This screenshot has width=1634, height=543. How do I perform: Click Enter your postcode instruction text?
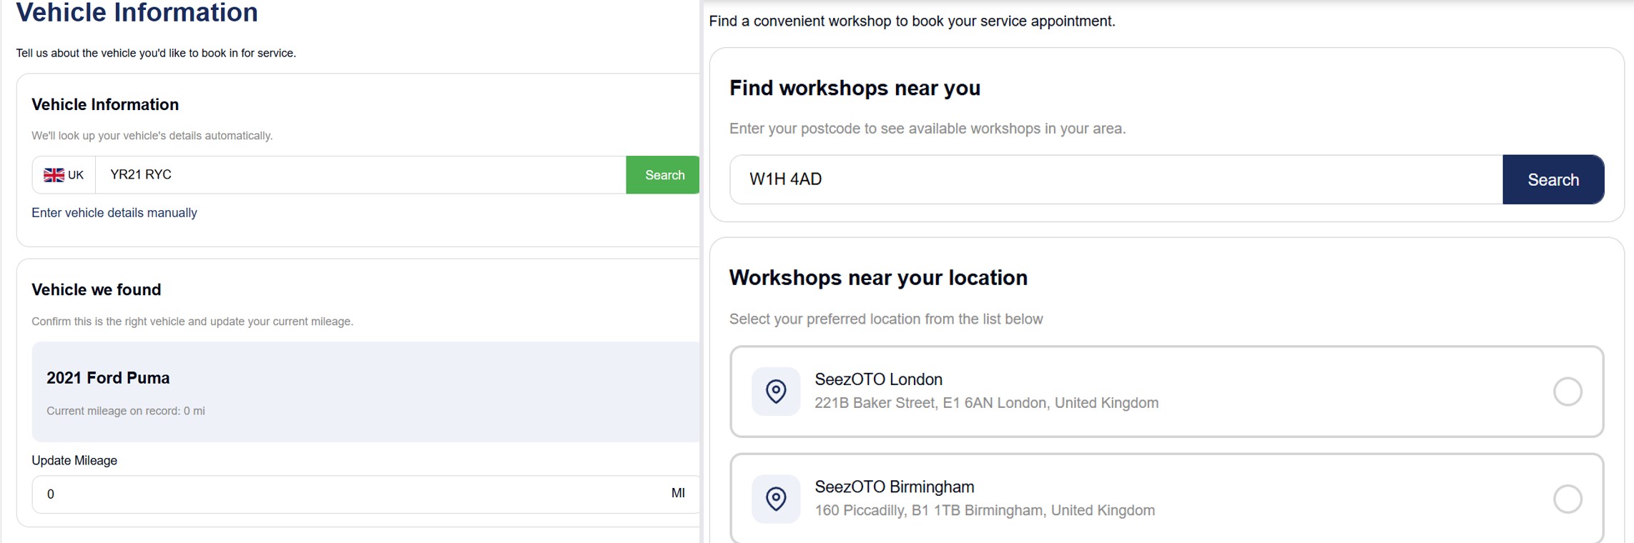point(927,129)
